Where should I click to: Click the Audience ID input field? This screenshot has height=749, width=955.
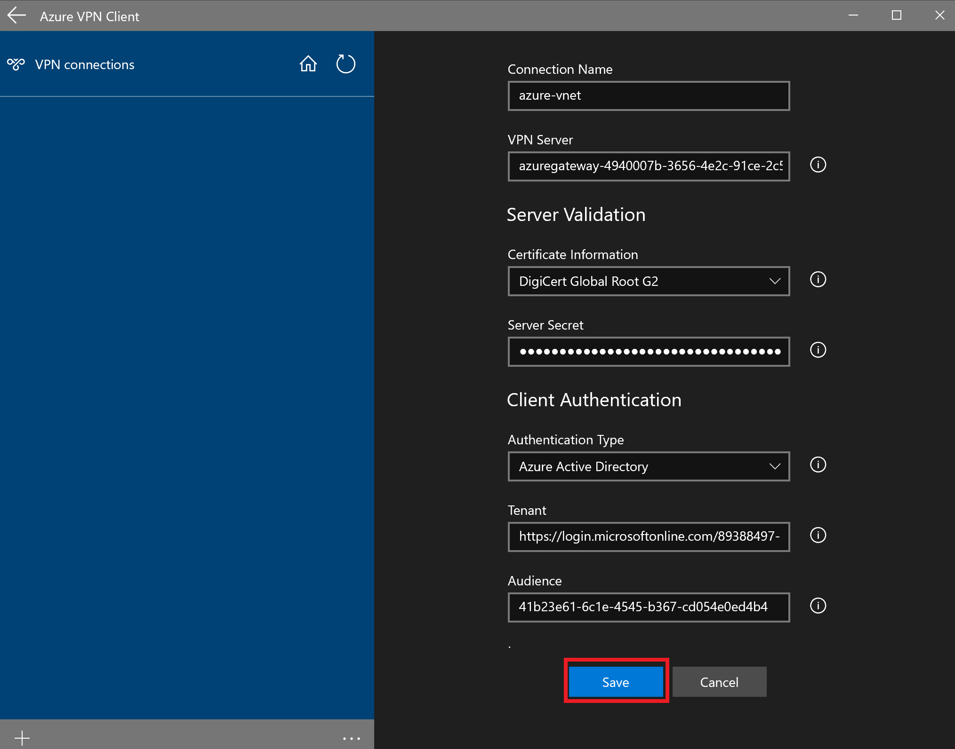649,607
